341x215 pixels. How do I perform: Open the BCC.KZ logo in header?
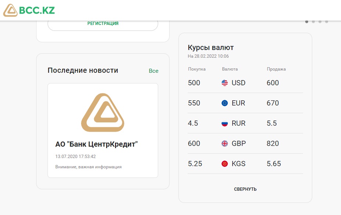[x=29, y=10]
